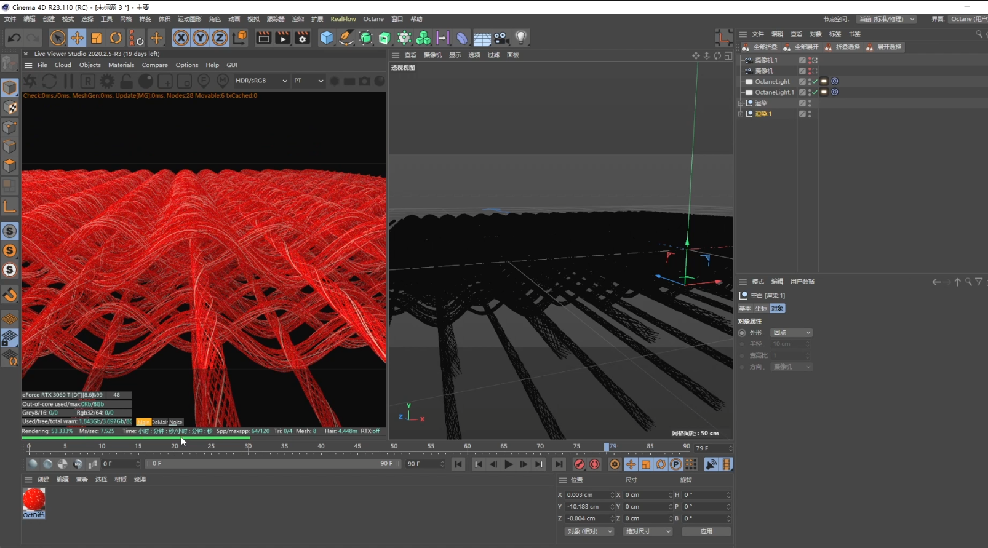This screenshot has width=988, height=548.
Task: Click the camera object icon in toolbar
Action: tap(501, 38)
